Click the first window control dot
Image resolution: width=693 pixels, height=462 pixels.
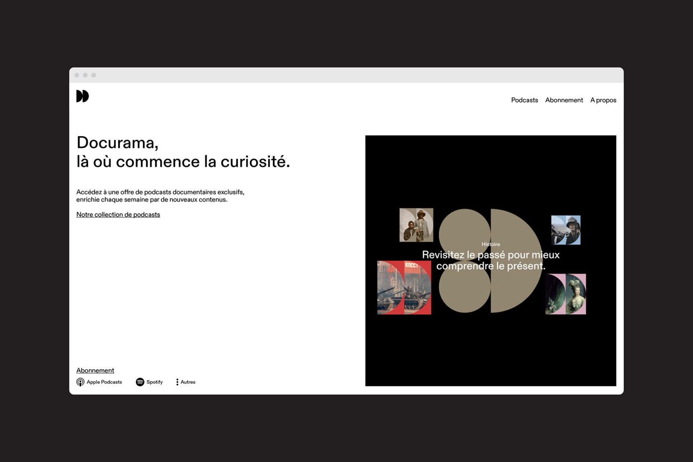pyautogui.click(x=77, y=75)
